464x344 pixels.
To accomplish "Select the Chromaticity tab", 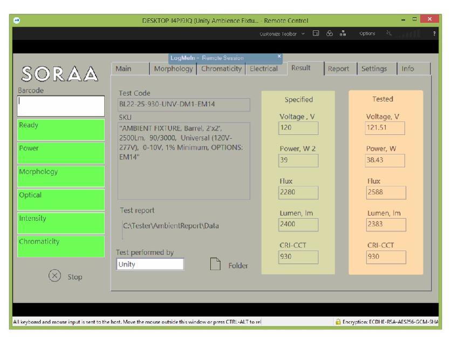I will [x=221, y=69].
